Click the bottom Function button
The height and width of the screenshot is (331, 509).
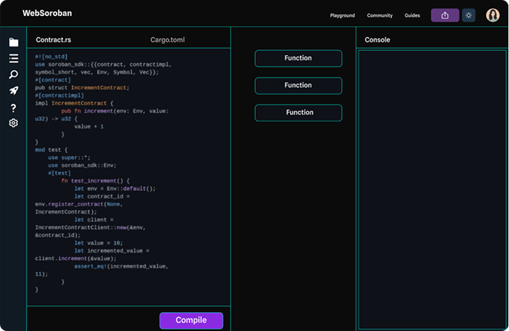[x=298, y=113]
